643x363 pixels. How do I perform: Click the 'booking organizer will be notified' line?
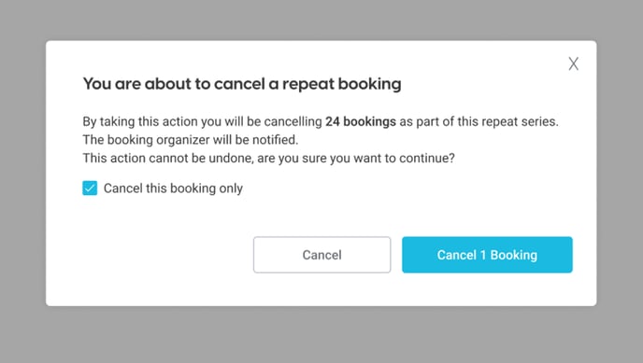(x=191, y=140)
